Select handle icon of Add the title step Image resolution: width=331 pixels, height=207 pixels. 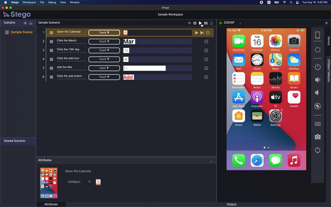(x=51, y=68)
